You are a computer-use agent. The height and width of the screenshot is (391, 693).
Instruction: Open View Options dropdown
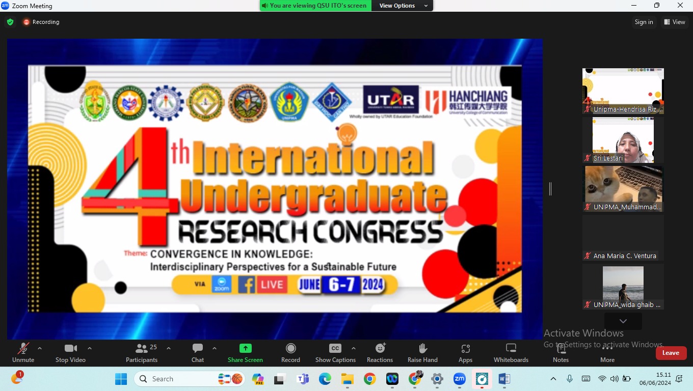[x=403, y=6]
